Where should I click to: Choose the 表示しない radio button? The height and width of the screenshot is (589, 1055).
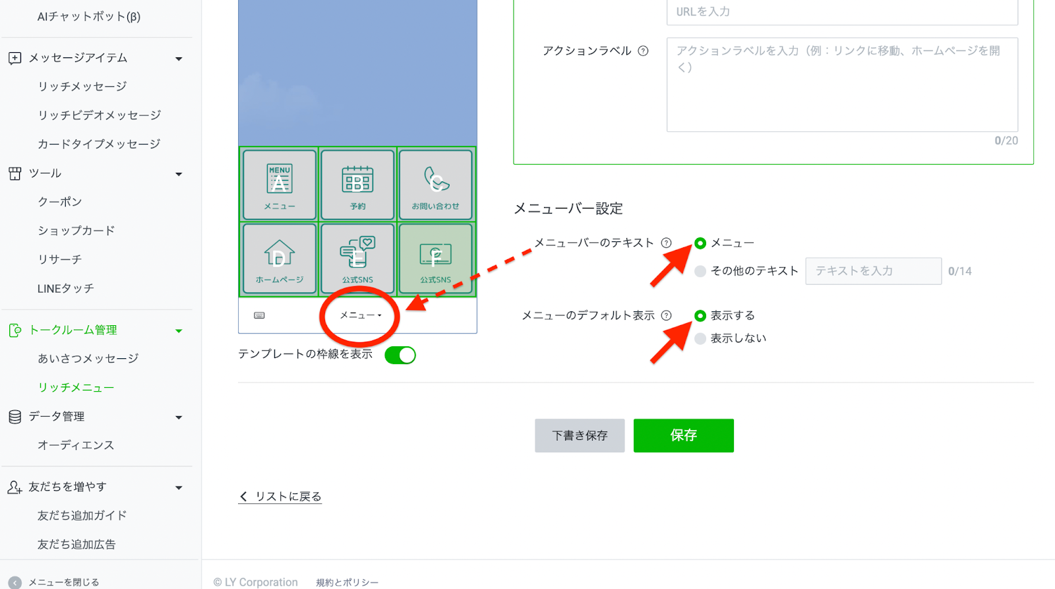[700, 338]
